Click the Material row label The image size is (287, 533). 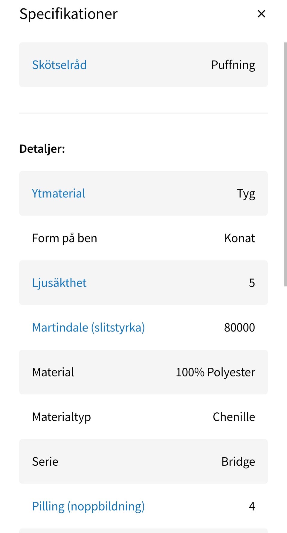53,372
